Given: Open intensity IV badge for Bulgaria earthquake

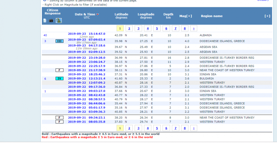Looking at the screenshot, I should coord(59,79).
